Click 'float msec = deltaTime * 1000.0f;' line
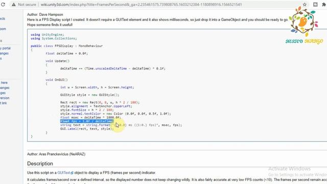The image size is (327, 184). click(90, 118)
